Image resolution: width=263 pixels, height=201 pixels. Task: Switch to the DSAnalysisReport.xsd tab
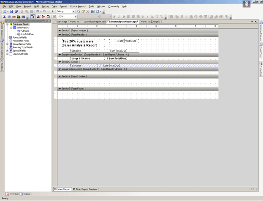tap(95, 22)
